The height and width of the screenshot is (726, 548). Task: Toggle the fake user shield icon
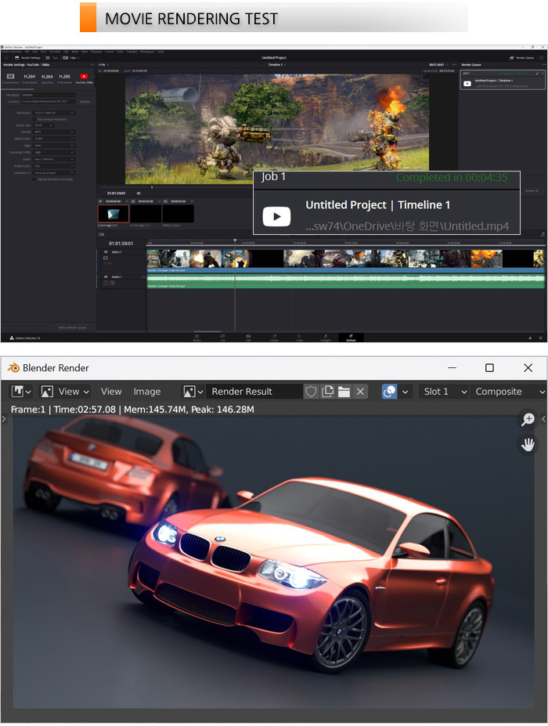click(x=311, y=392)
